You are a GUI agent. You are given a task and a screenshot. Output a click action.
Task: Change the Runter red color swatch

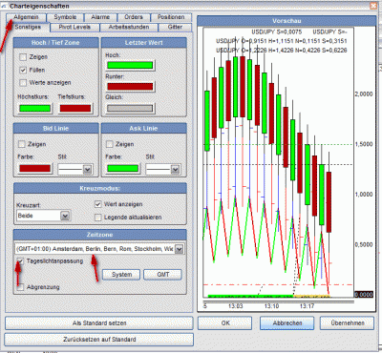point(130,87)
